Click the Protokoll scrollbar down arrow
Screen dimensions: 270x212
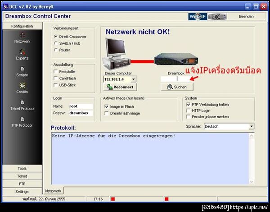[251, 181]
